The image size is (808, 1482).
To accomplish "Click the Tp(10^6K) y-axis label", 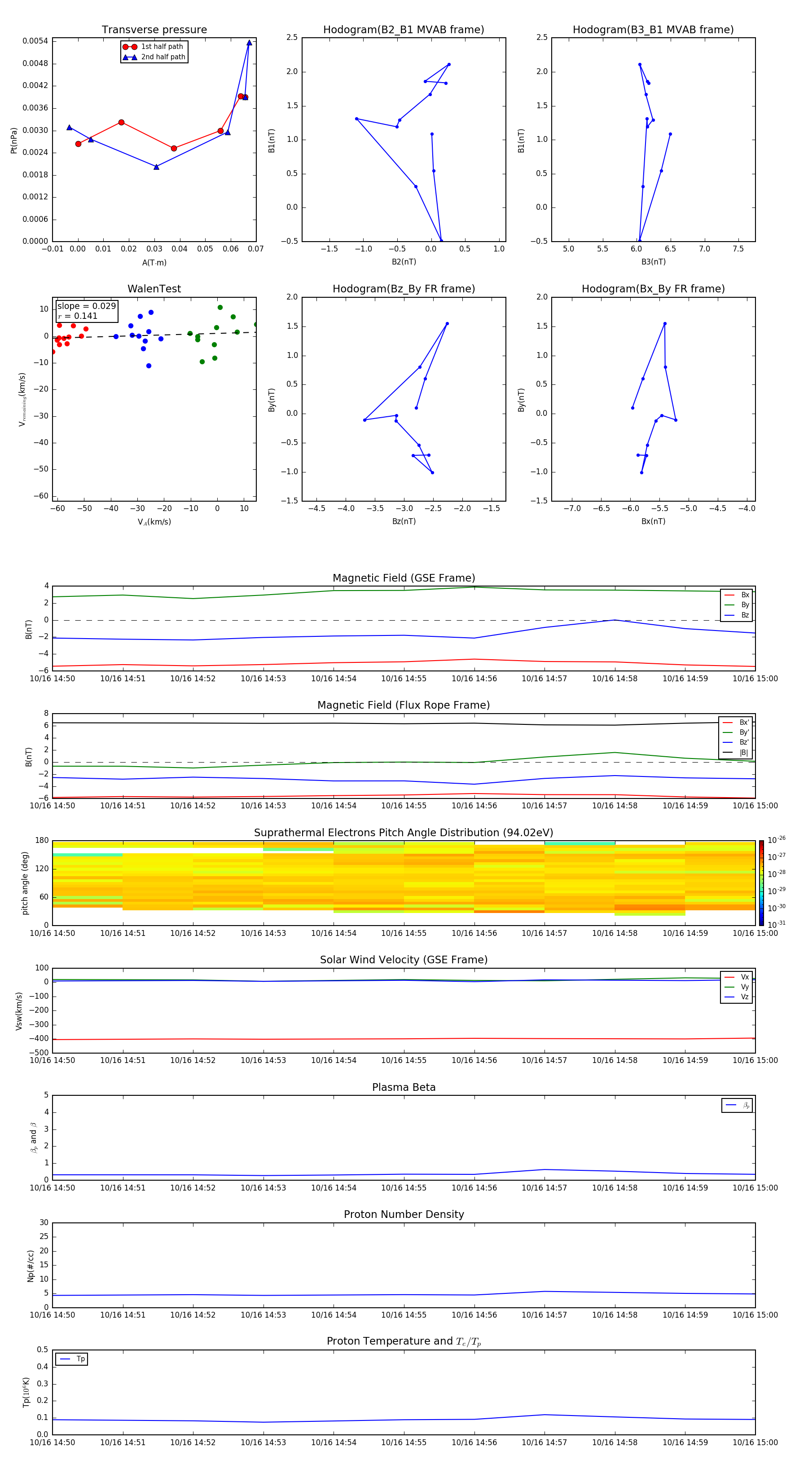I will [x=26, y=1392].
